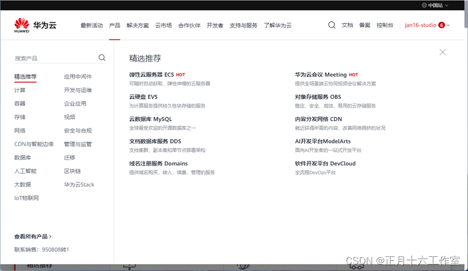This screenshot has height=271, width=468.
Task: Open 软件开发平台 DevCloud product
Action: pos(325,163)
